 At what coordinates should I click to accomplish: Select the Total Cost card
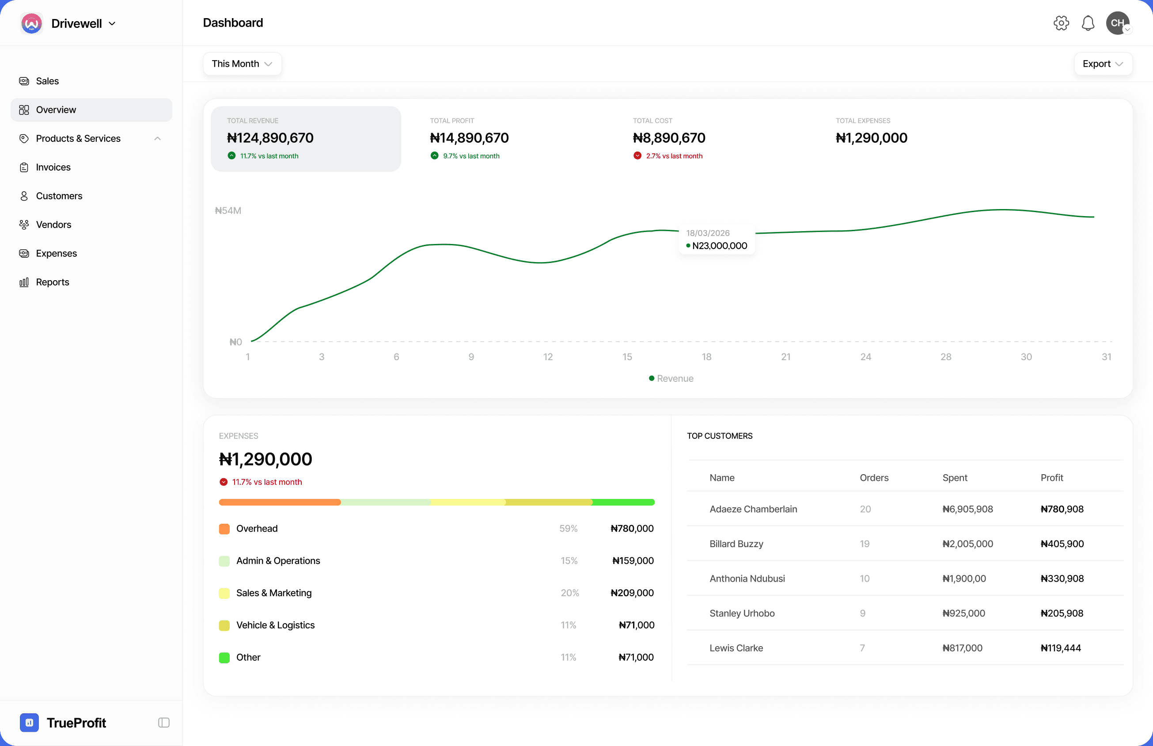point(711,138)
